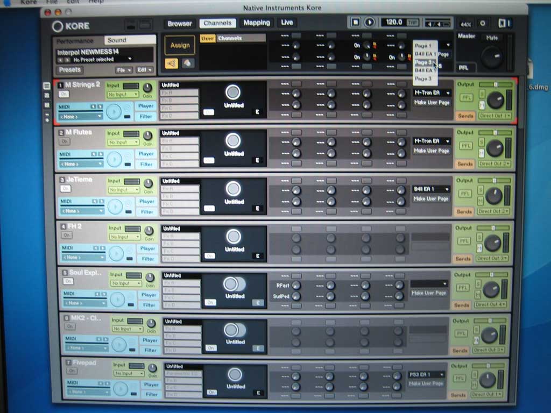
Task: Click the round sound icon in JeTieme slot
Action: 233,189
